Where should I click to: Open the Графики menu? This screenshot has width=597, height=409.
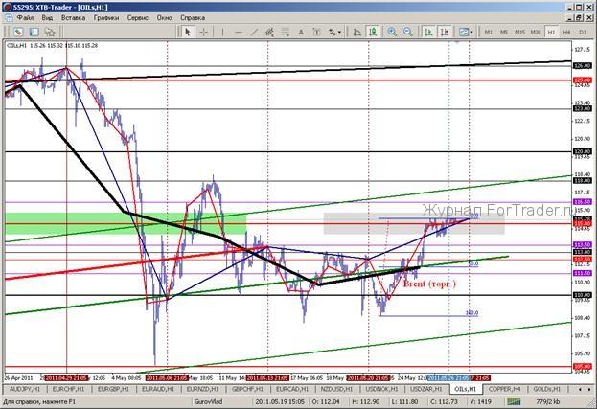point(107,17)
